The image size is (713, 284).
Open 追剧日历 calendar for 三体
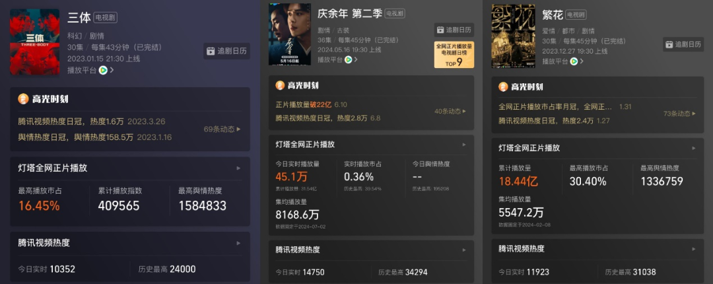pos(226,51)
